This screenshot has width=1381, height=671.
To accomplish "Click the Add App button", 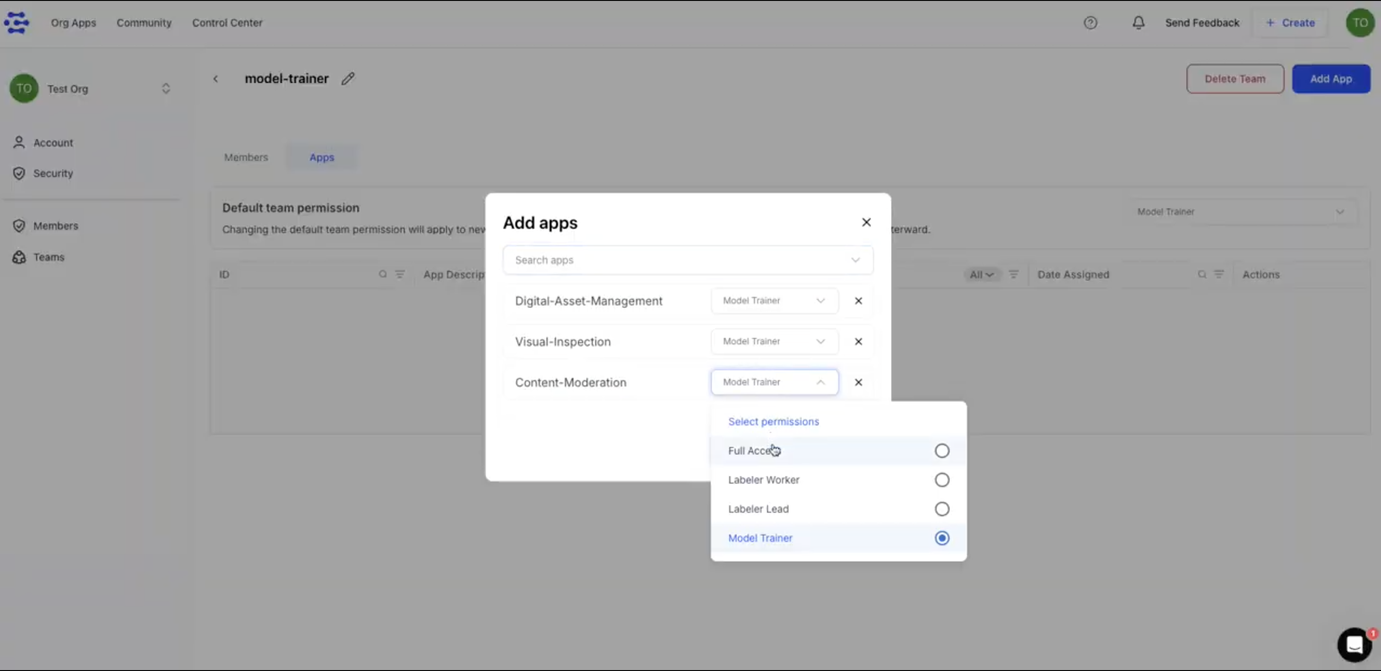I will click(1331, 78).
